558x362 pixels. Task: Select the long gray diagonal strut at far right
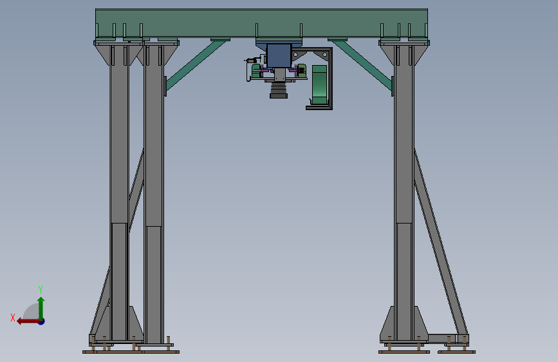[441, 242]
